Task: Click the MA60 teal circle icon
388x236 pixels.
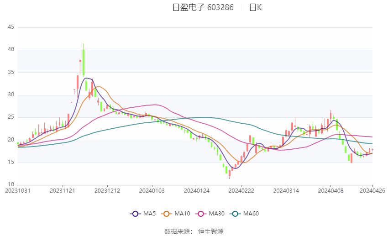Action: pos(235,214)
